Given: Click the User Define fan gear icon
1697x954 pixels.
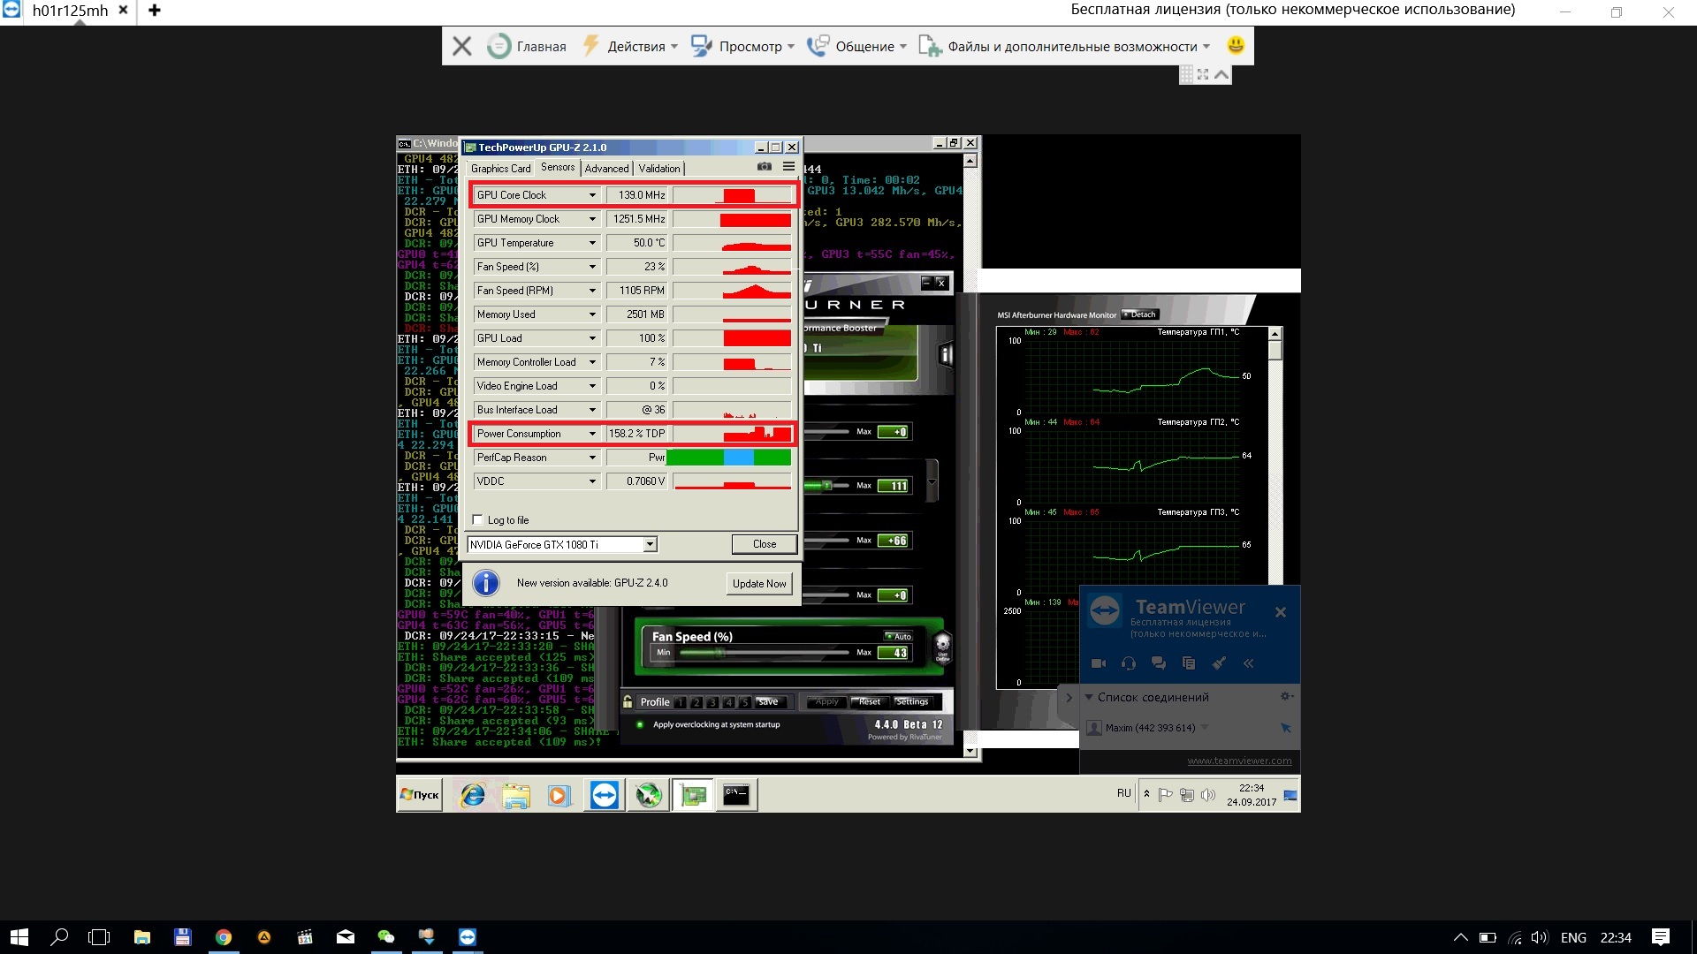Looking at the screenshot, I should click(942, 646).
